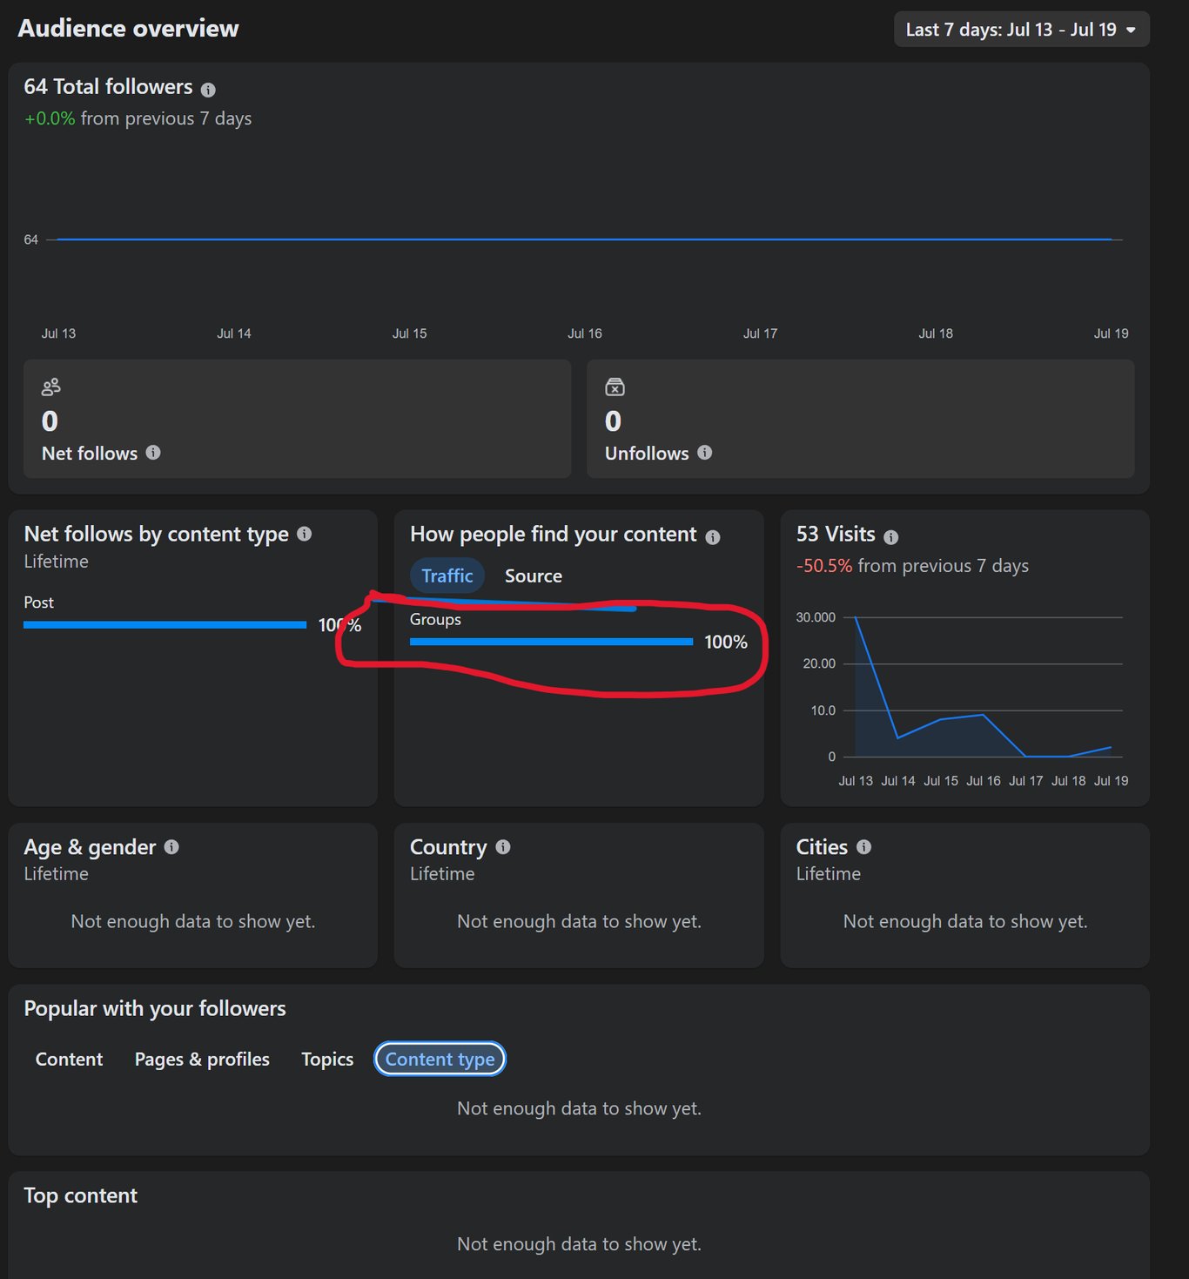
Task: Click info icon next to Country
Action: point(503,847)
